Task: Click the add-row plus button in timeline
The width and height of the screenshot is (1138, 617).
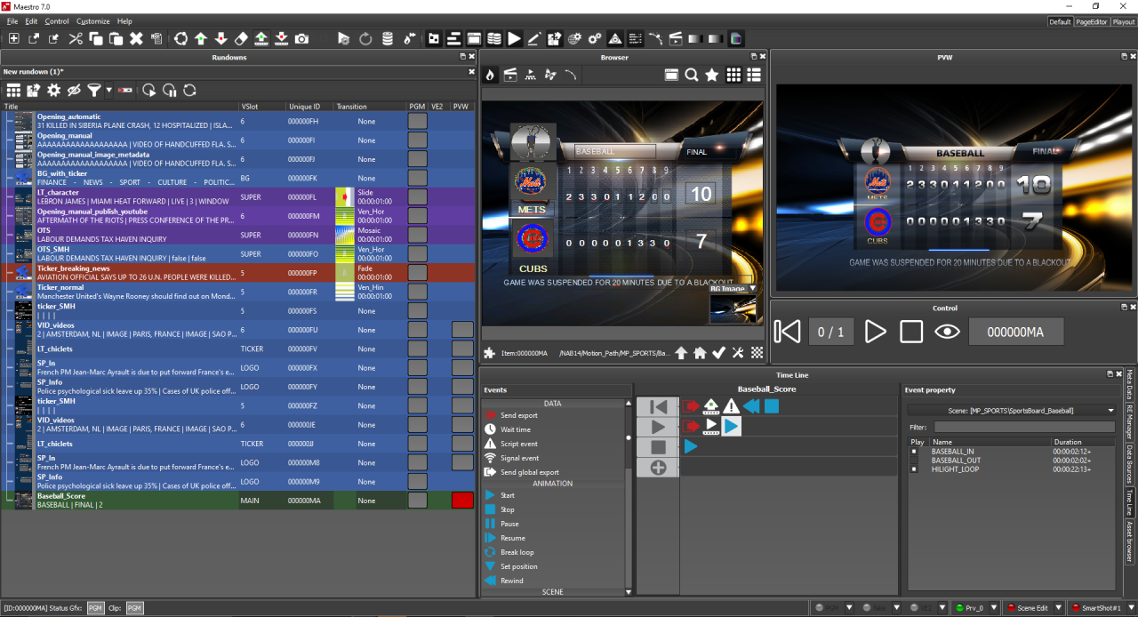Action: click(658, 467)
